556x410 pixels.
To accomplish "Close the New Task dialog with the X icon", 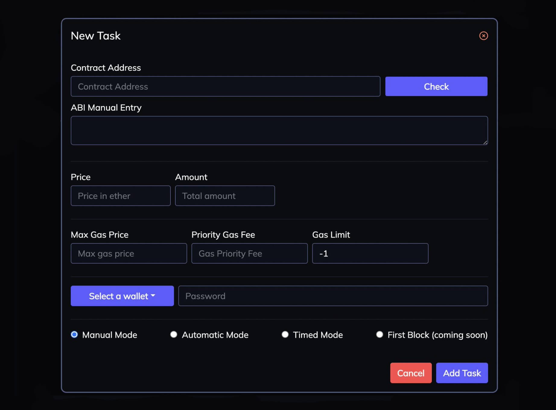I will (483, 36).
